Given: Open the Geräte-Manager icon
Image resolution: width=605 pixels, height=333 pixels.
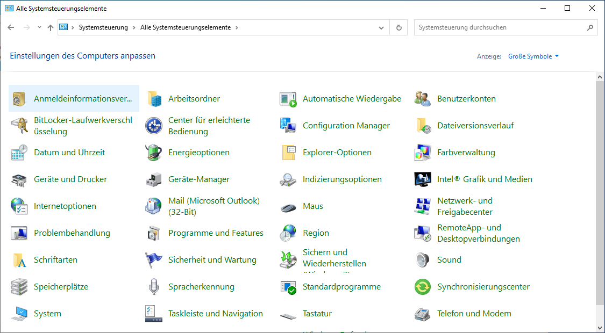Looking at the screenshot, I should [x=154, y=179].
